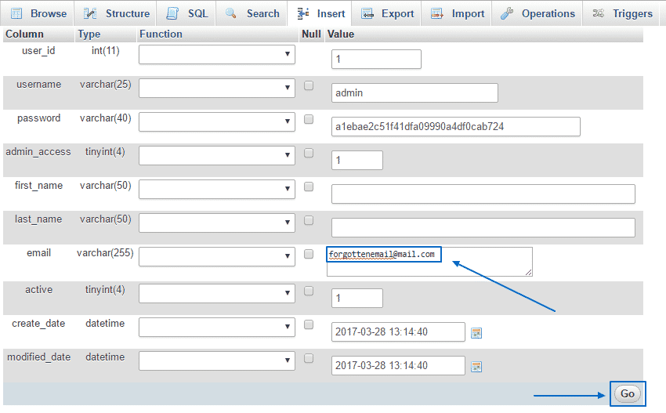Switch to the Import tab
Viewport: 666px width, 413px height.
[457, 13]
